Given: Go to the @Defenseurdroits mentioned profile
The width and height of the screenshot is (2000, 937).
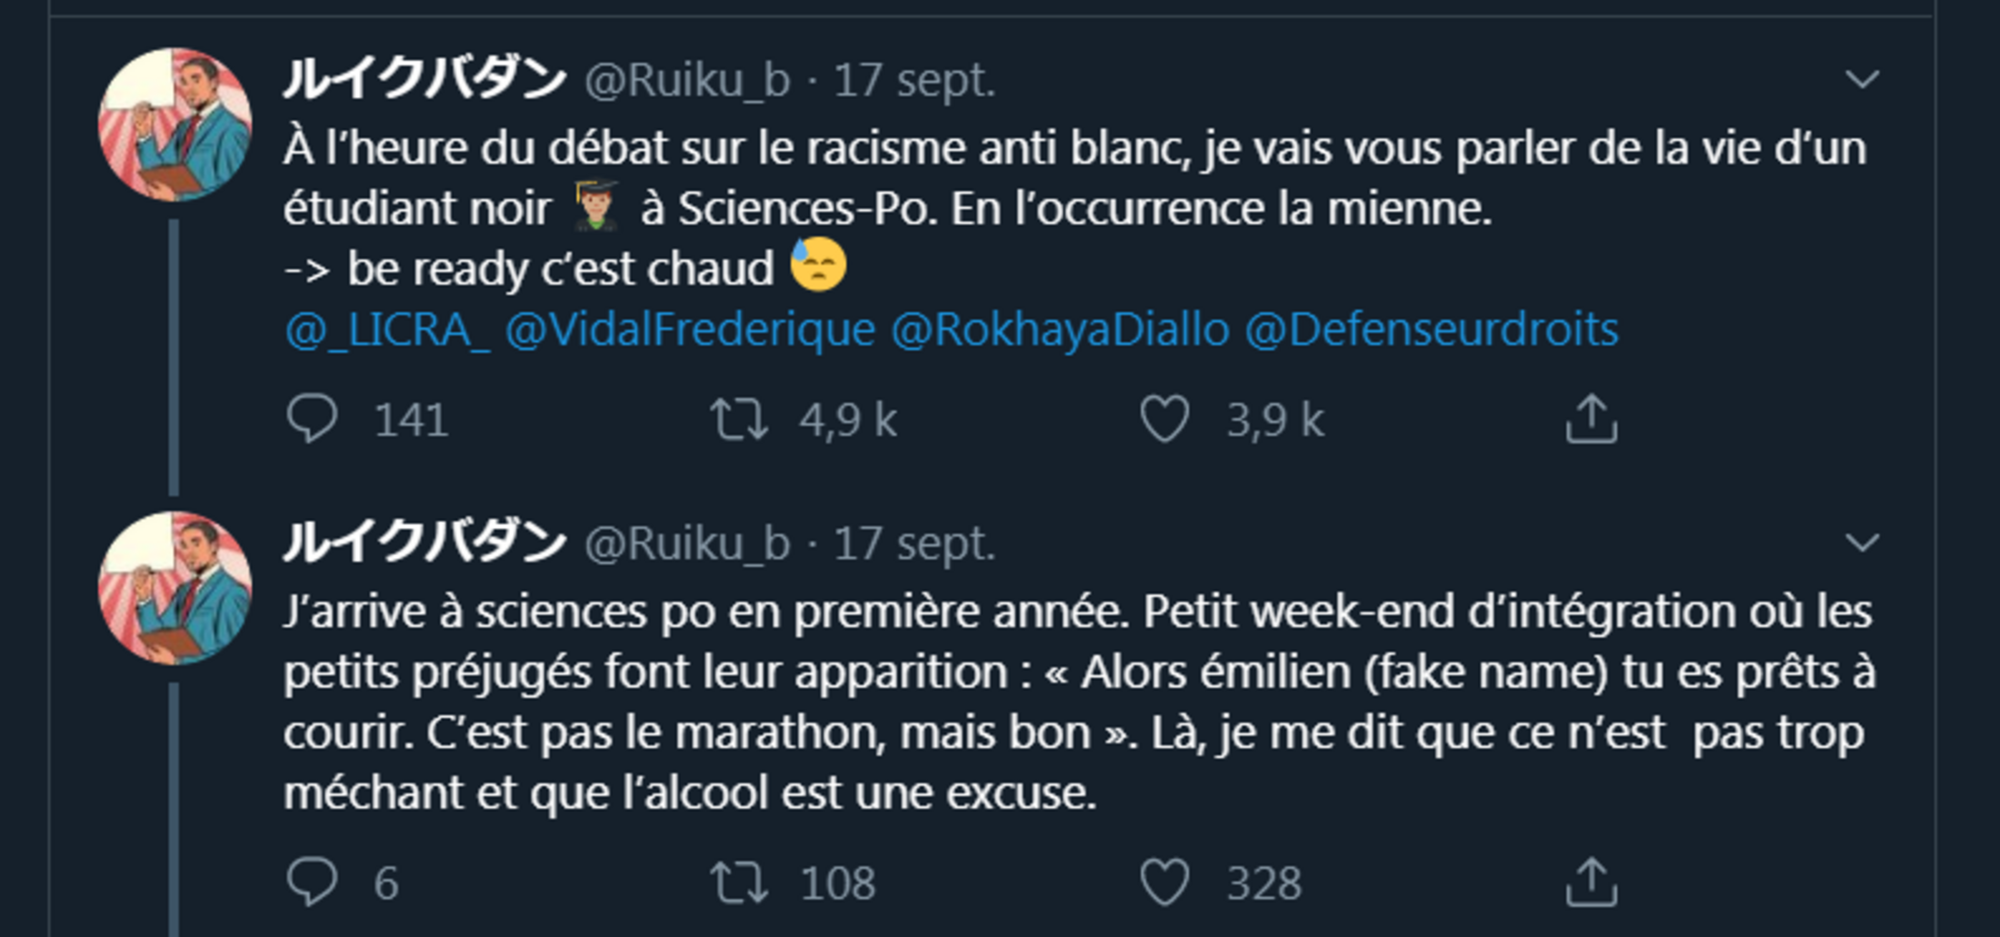Looking at the screenshot, I should coord(1431,329).
